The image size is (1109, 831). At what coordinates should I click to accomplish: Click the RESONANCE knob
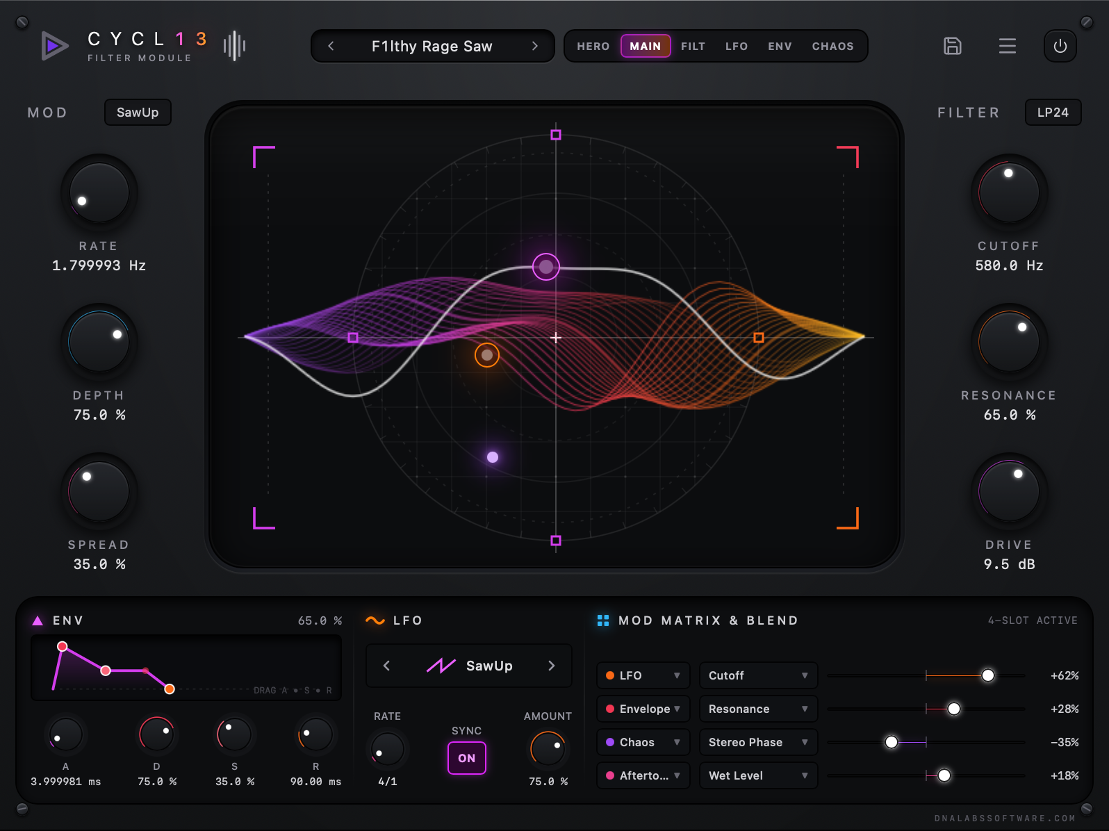point(1009,342)
